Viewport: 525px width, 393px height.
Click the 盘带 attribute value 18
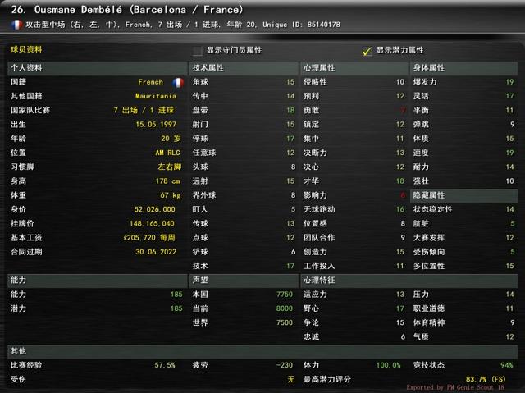[x=290, y=110]
